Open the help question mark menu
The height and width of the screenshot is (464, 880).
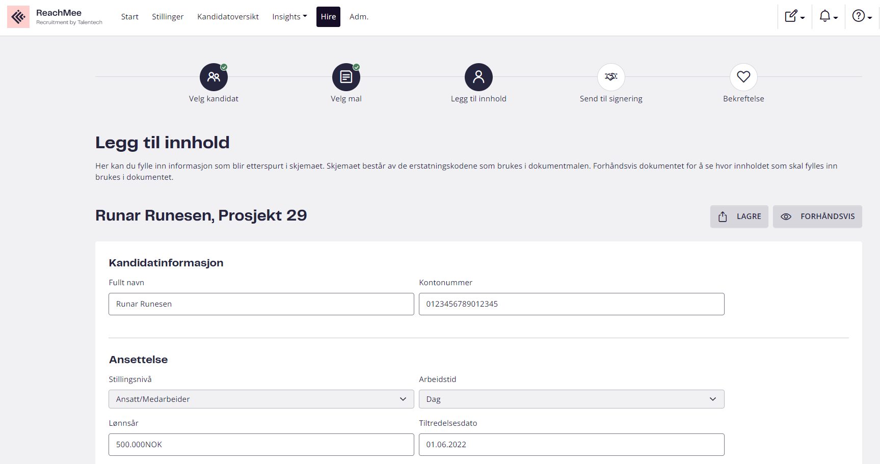point(862,17)
